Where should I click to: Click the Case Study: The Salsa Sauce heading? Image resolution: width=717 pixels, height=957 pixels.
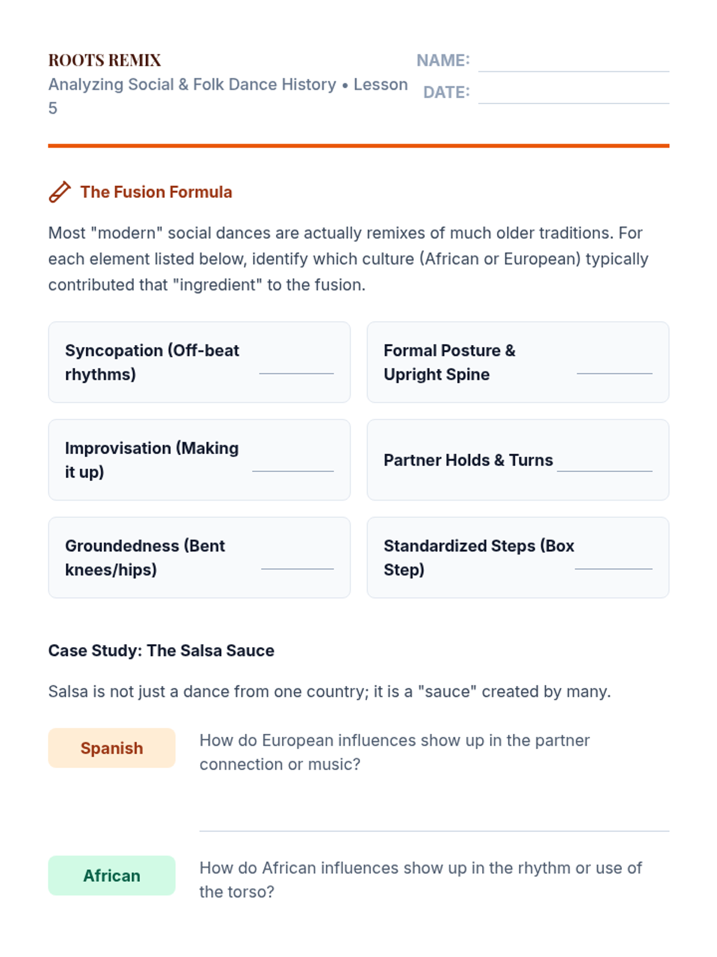[x=161, y=651]
